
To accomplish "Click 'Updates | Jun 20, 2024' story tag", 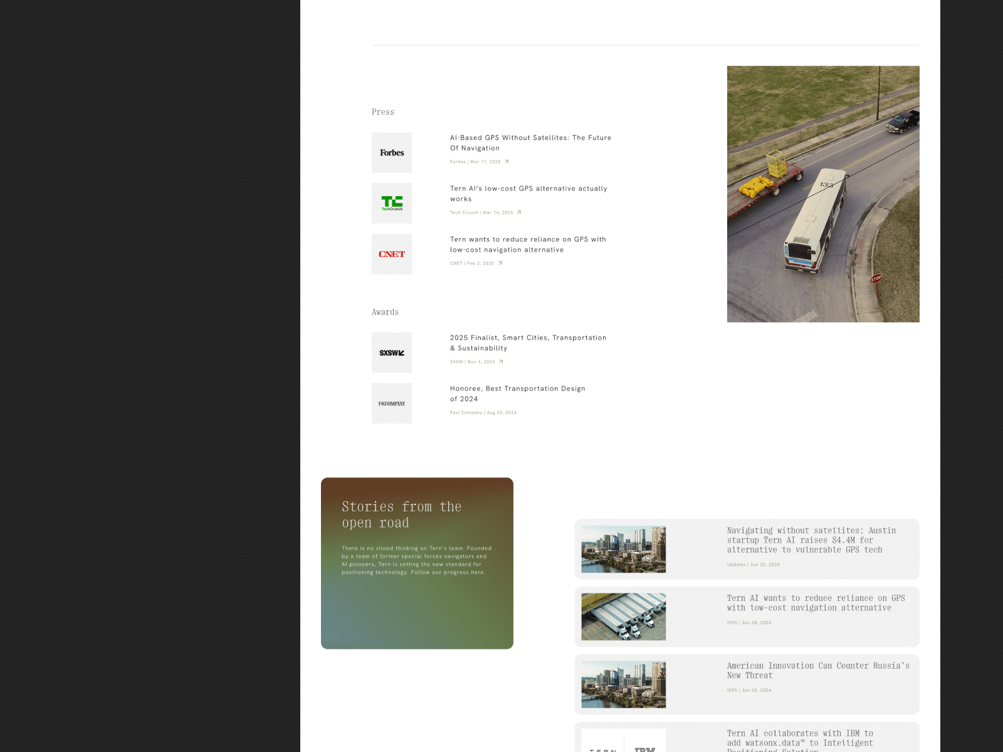I will [754, 565].
